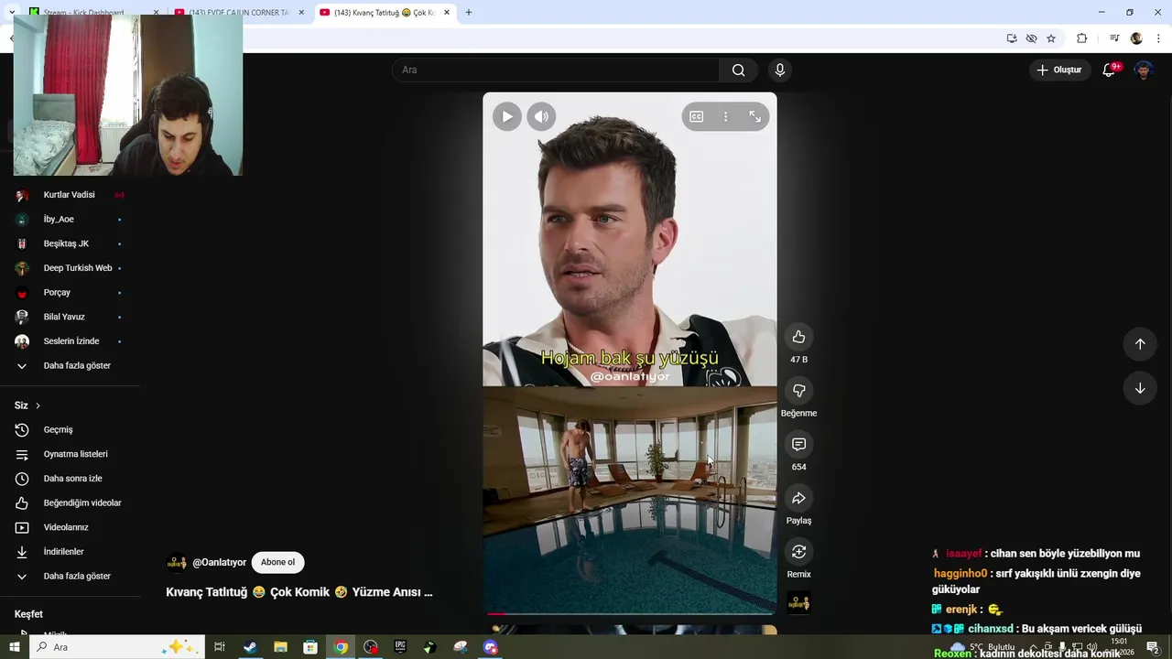Open Beğendiğim videolar liked videos
1172x659 pixels.
[x=70, y=502]
